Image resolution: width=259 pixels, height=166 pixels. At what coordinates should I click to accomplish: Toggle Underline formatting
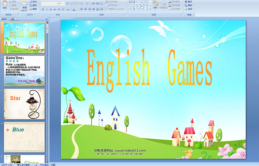click(51, 9)
